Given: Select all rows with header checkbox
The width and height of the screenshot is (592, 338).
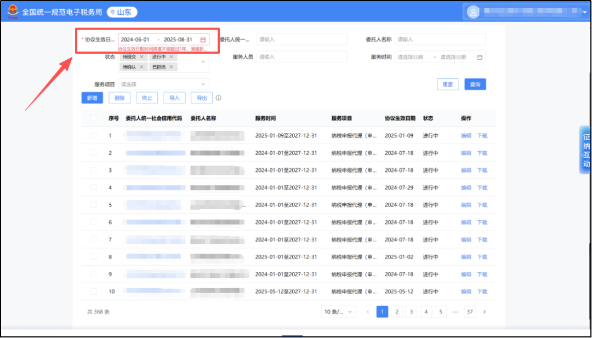Looking at the screenshot, I should (x=93, y=118).
